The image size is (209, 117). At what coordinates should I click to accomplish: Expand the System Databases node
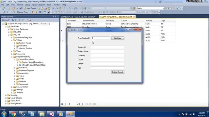coord(9,29)
